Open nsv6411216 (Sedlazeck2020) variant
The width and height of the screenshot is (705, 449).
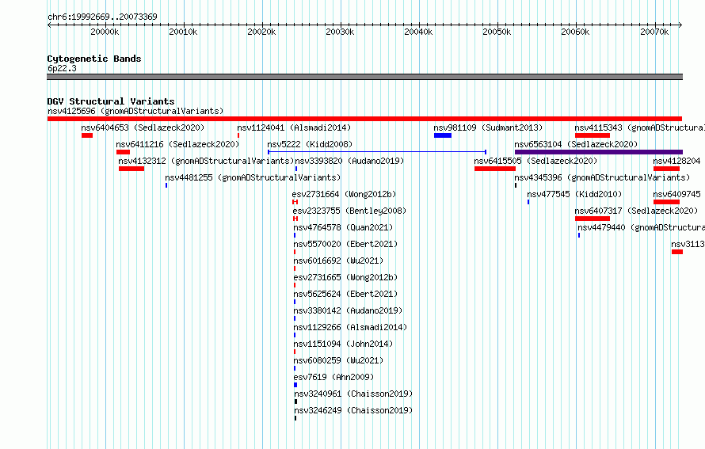point(177,144)
